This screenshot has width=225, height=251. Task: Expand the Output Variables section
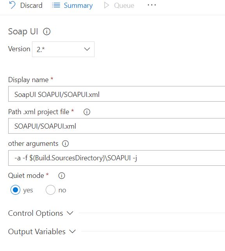click(42, 231)
